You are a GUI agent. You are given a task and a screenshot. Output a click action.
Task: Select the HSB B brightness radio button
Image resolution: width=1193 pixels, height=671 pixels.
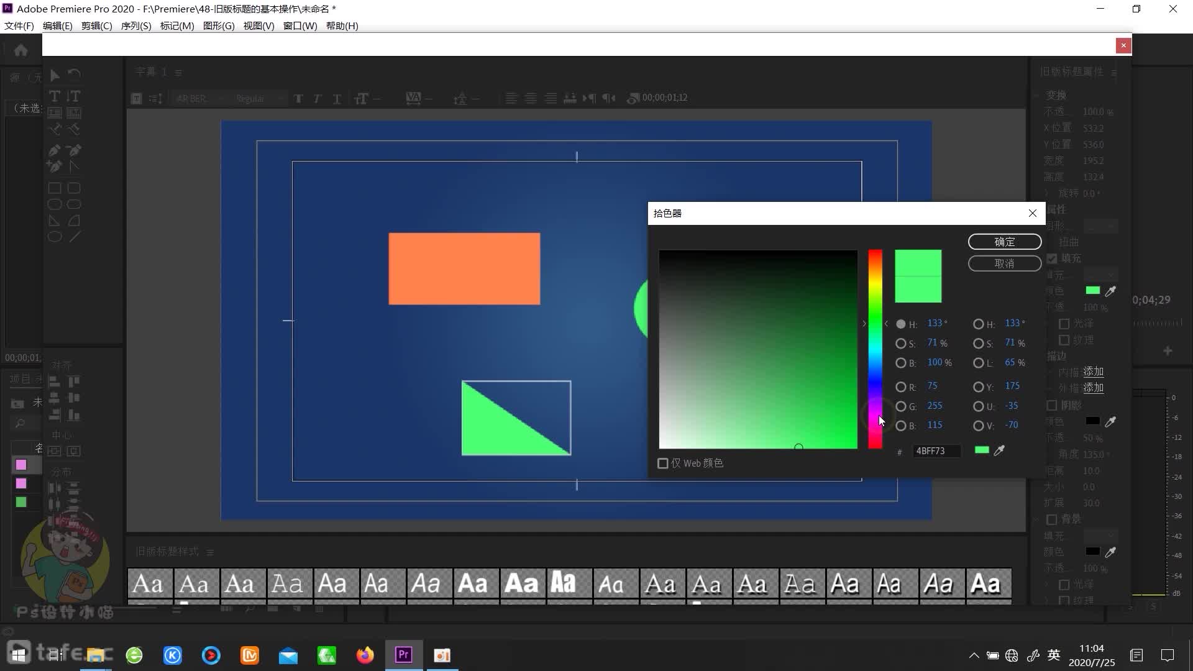pos(900,363)
